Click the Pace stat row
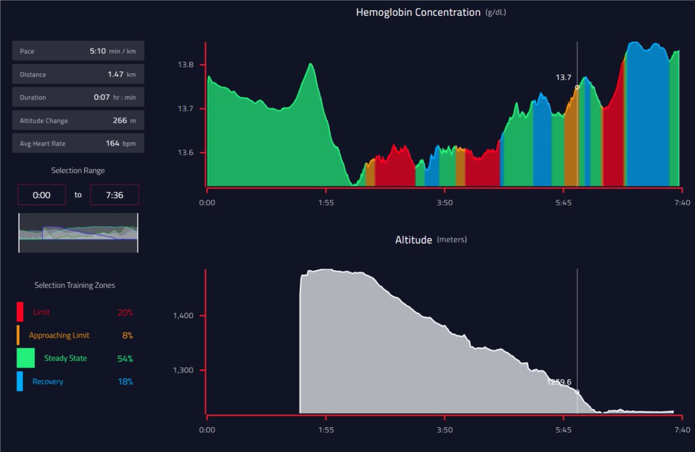 [78, 51]
